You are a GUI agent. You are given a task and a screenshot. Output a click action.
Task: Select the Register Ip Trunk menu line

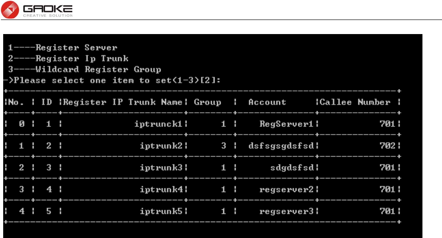tap(68, 59)
